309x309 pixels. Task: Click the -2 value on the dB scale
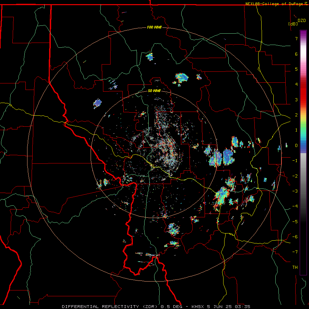pyautogui.click(x=295, y=176)
